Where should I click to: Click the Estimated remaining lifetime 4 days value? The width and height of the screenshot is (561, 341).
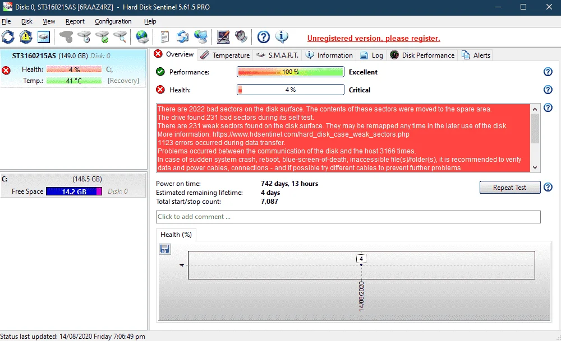point(270,193)
